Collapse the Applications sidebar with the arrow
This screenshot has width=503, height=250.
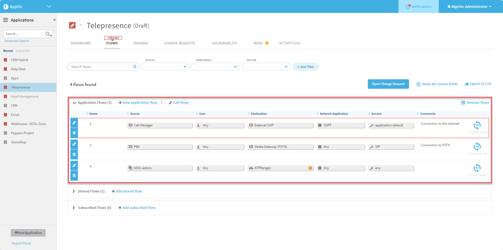54,20
